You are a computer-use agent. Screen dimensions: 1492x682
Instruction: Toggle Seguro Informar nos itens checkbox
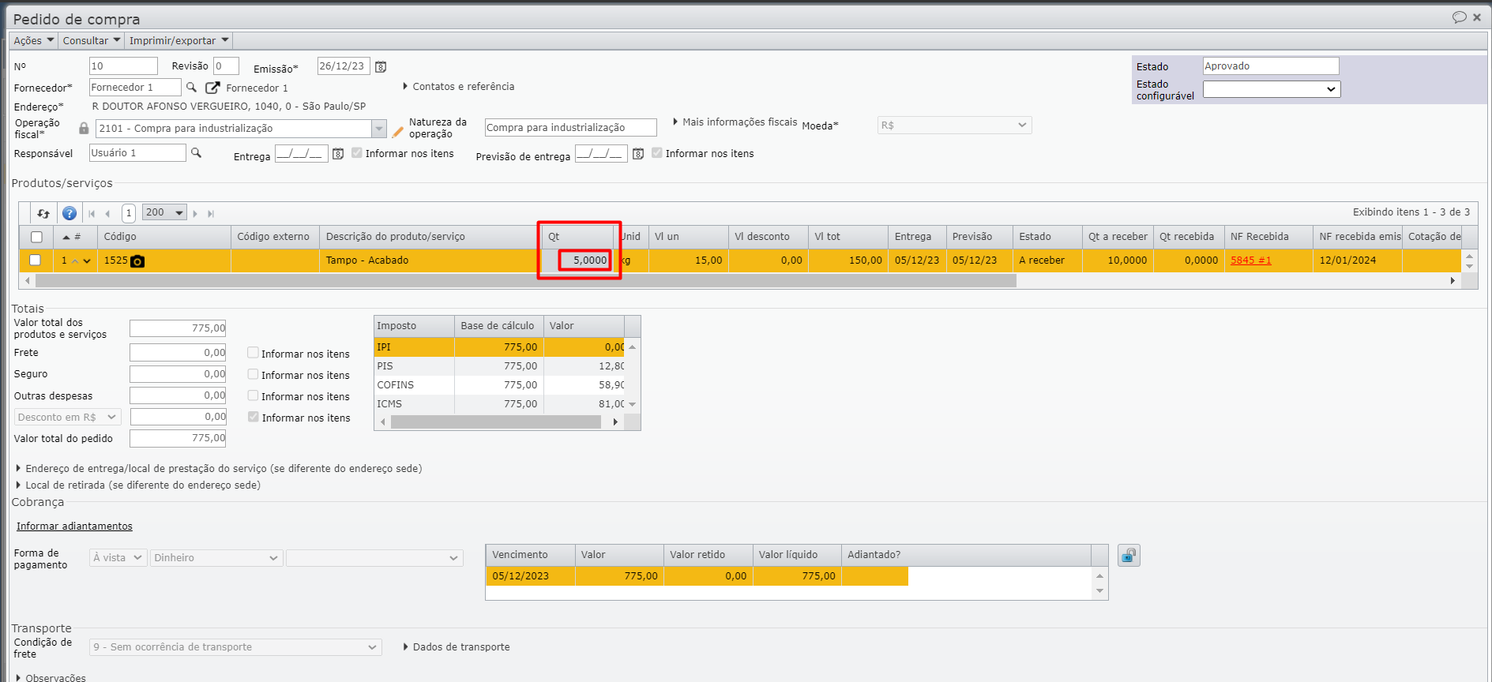(x=253, y=374)
